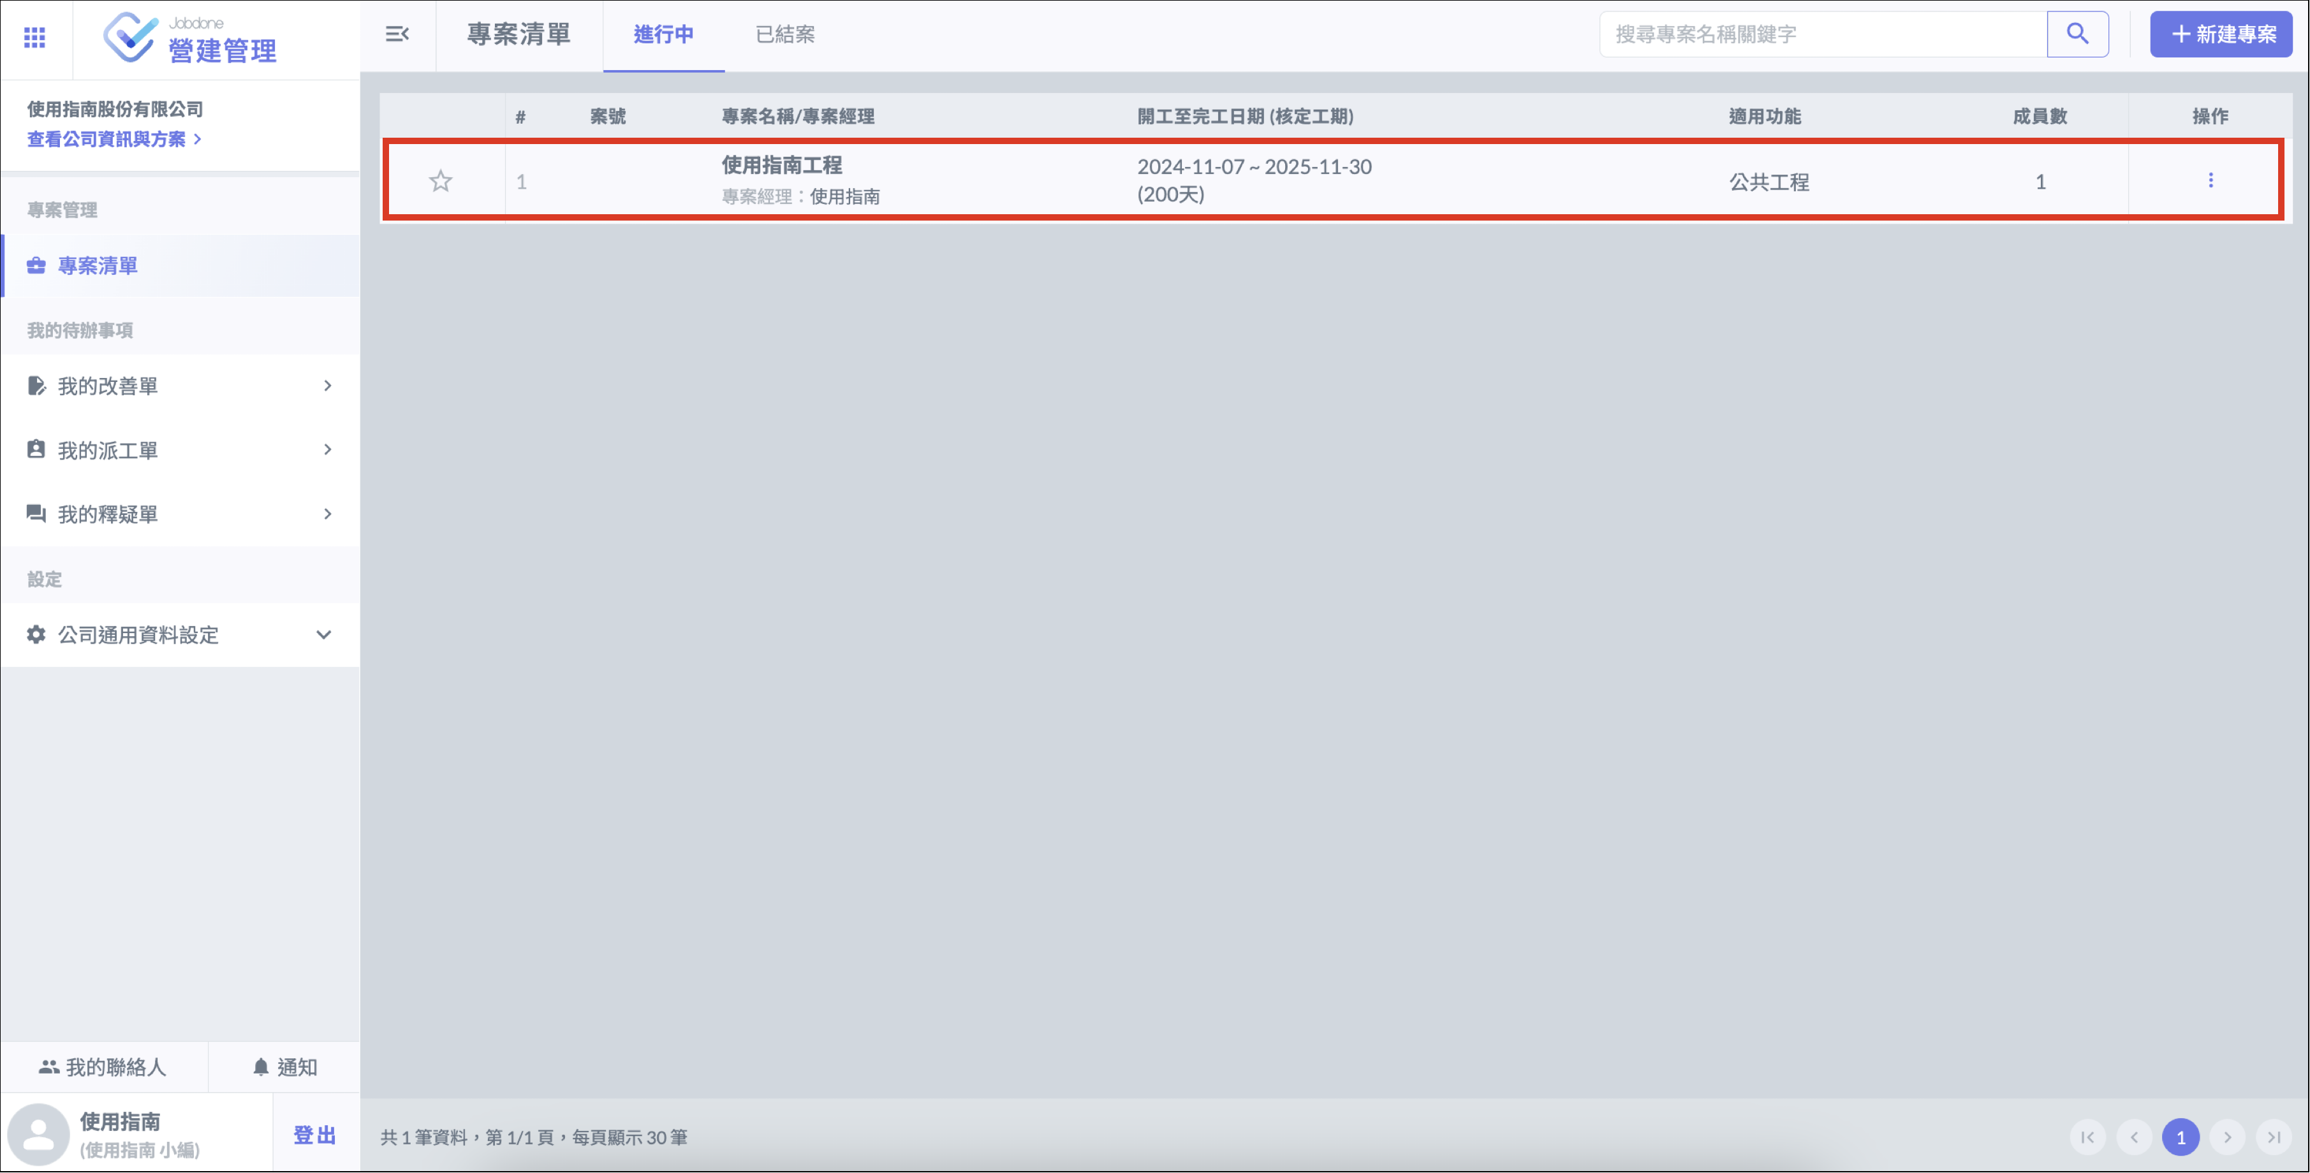Click the user avatar icon
2310x1173 pixels.
(x=38, y=1133)
